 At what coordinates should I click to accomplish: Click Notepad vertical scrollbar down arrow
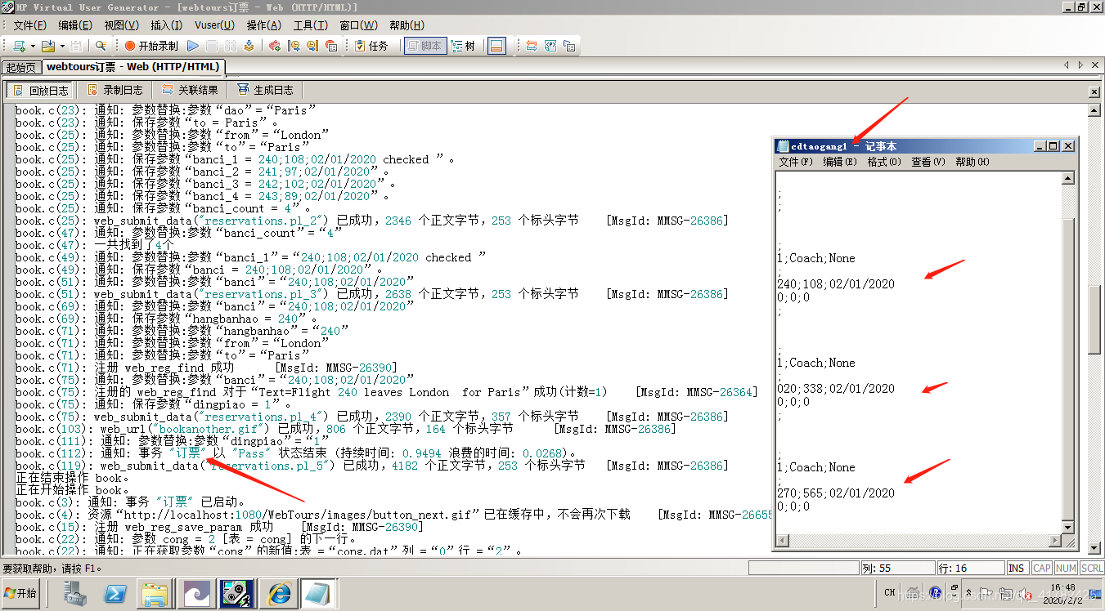[x=1068, y=528]
